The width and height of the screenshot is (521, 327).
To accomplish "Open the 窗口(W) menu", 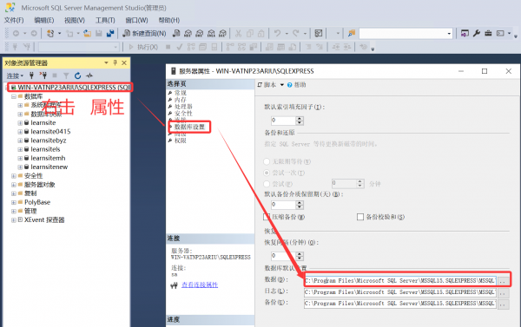I will point(136,20).
